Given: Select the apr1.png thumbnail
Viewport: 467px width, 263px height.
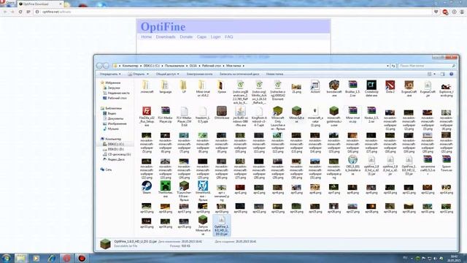Looking at the screenshot, I should click(x=240, y=189).
